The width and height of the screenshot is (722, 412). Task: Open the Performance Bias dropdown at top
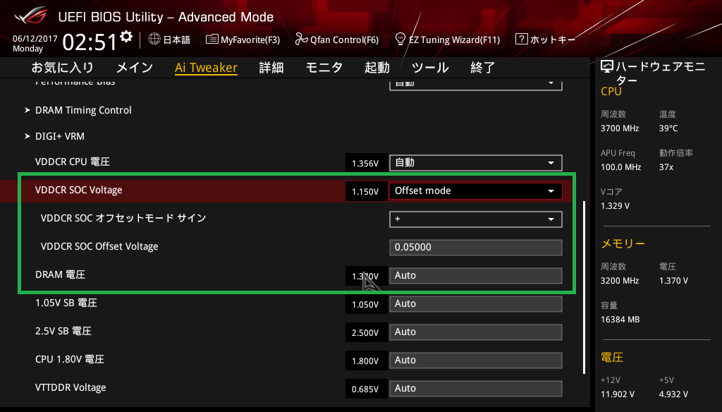pos(476,85)
